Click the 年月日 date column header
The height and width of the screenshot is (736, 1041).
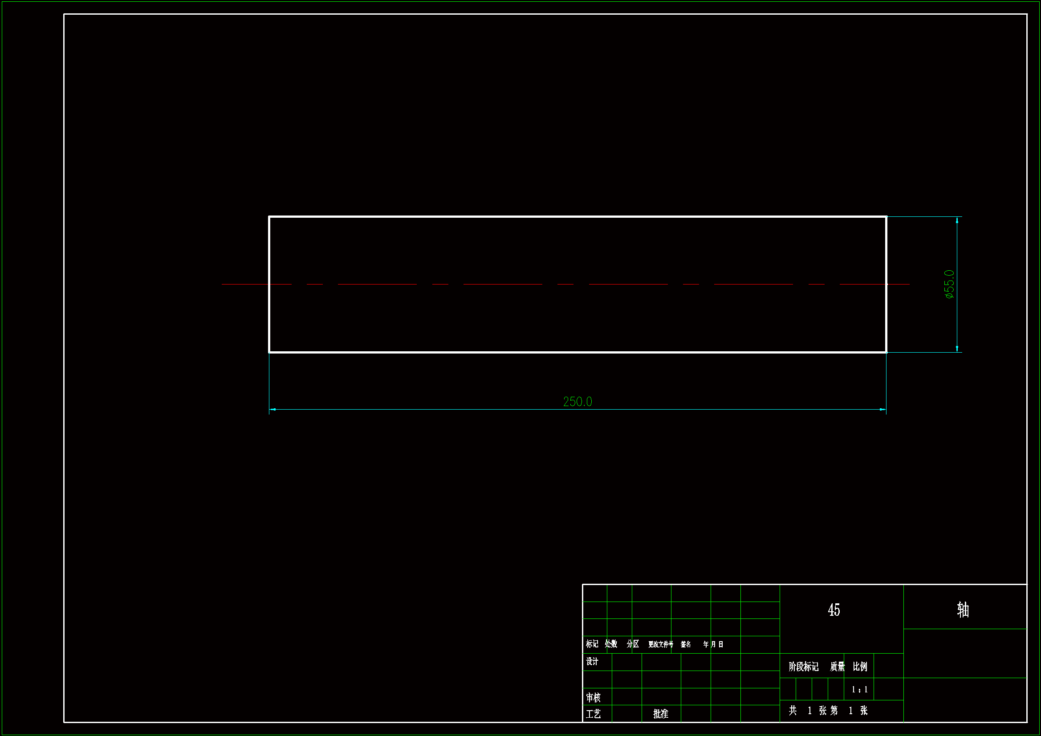[713, 644]
